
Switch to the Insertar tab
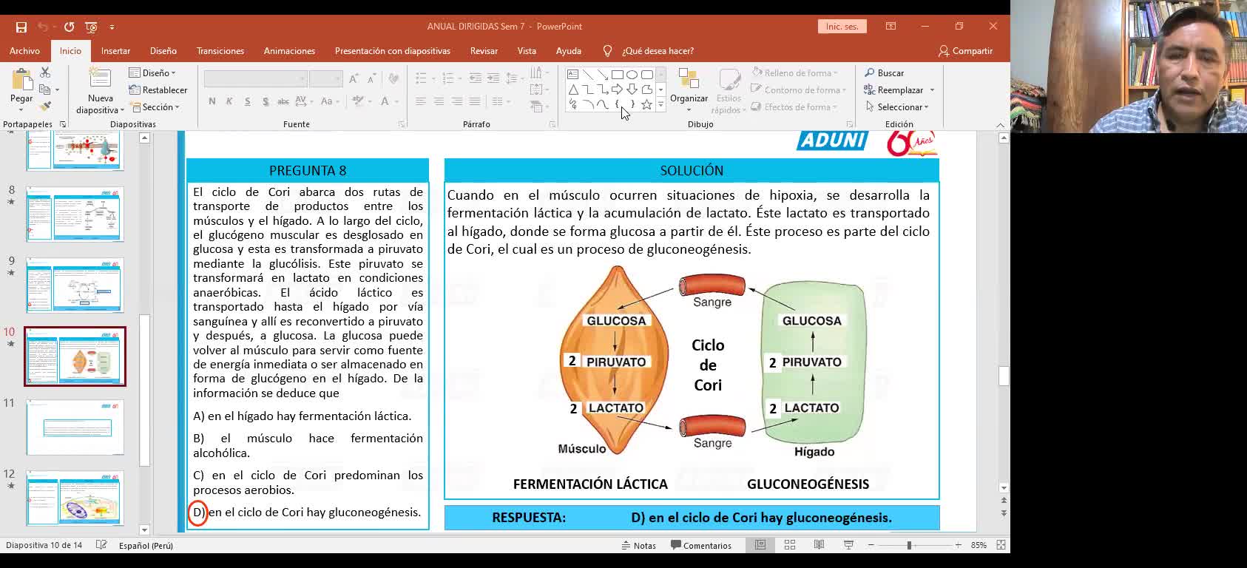[x=115, y=51]
